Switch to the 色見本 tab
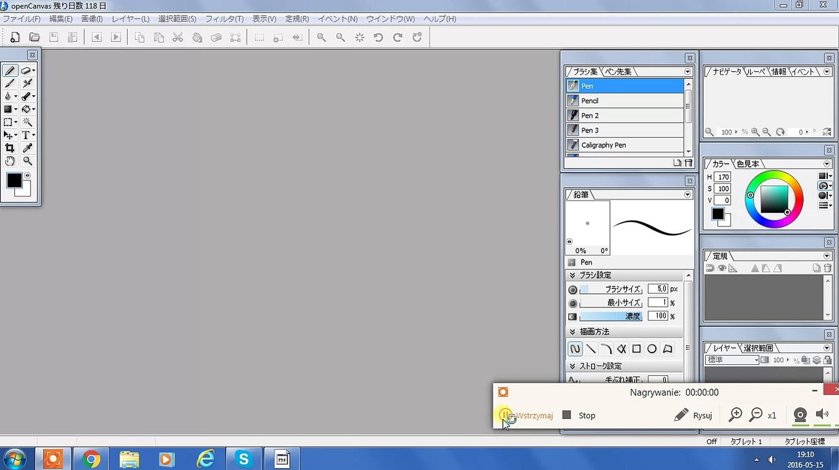 point(748,164)
